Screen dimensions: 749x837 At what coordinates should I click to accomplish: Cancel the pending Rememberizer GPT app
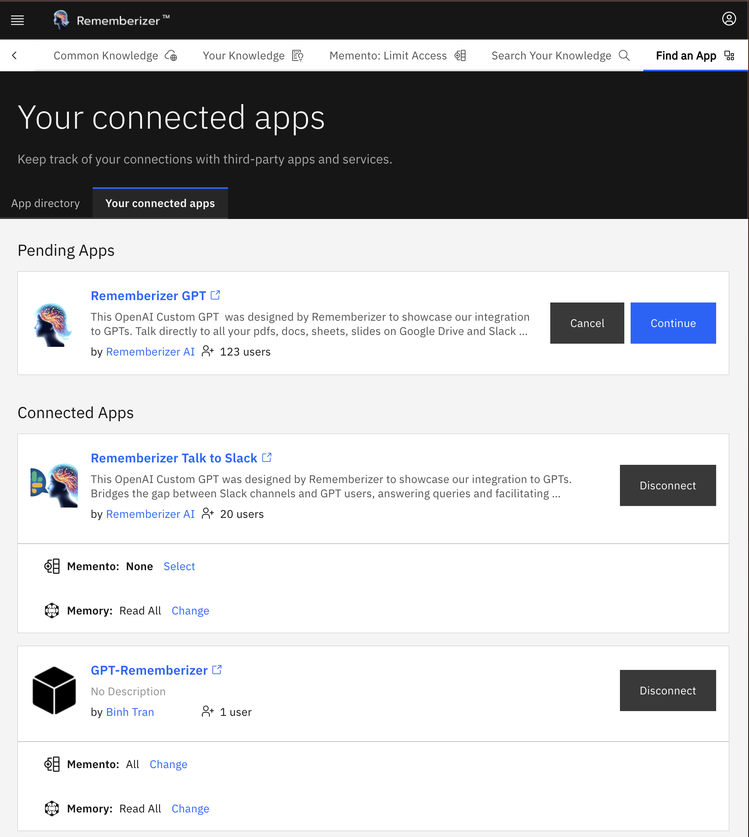pos(587,323)
